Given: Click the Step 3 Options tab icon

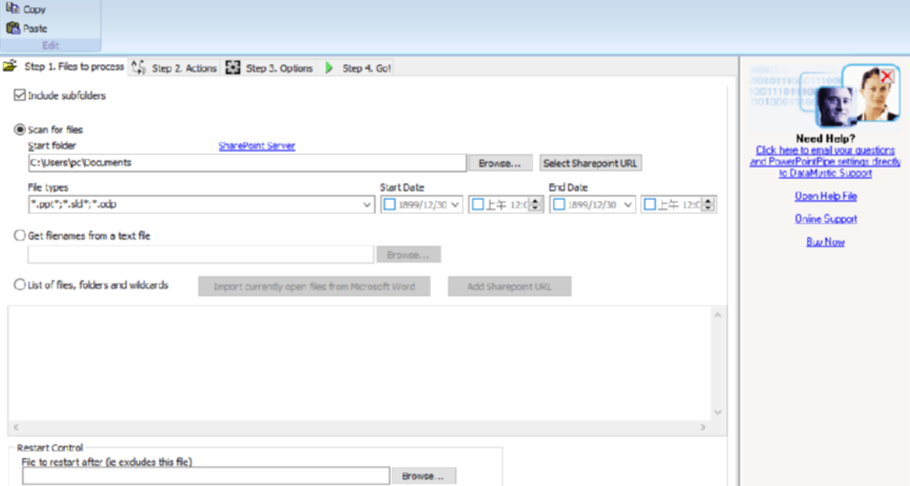Looking at the screenshot, I should click(x=233, y=67).
